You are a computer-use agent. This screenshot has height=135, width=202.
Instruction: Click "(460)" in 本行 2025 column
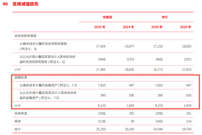click(159, 59)
